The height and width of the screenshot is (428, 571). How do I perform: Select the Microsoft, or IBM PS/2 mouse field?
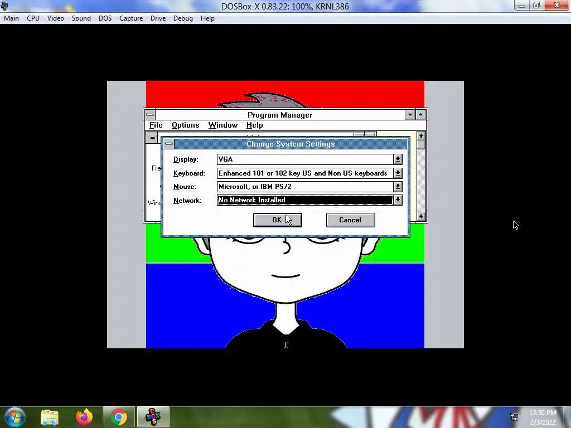[x=305, y=187]
